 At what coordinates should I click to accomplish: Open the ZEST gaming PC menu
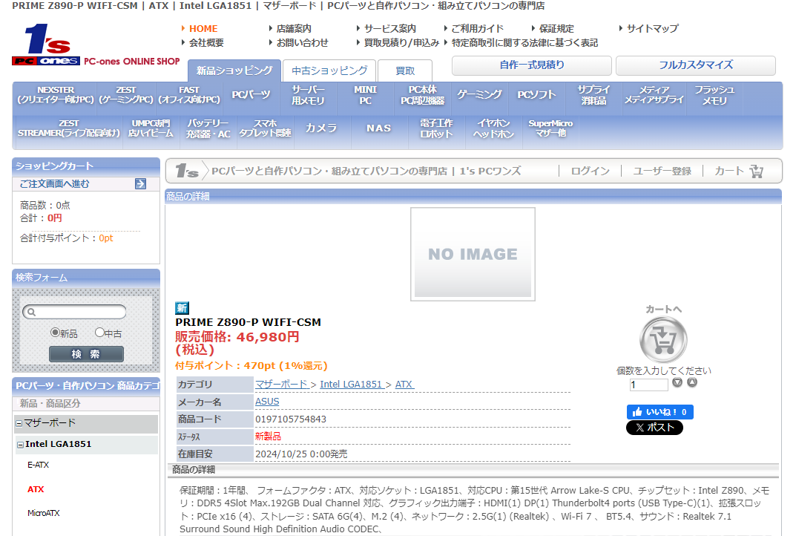126,95
